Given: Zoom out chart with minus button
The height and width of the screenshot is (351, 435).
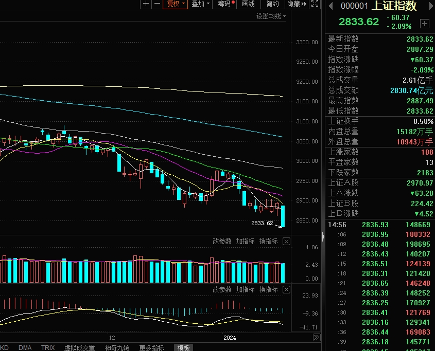Looking at the screenshot, I should (158, 4).
